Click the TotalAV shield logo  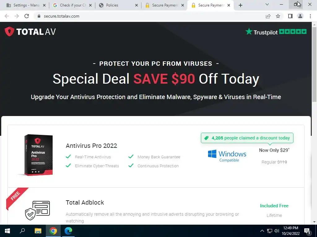(9, 31)
